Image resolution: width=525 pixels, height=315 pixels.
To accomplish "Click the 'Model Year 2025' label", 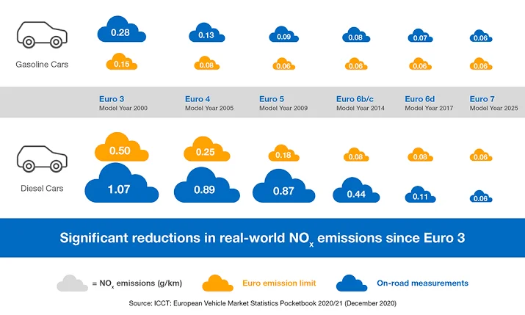I will click(494, 108).
